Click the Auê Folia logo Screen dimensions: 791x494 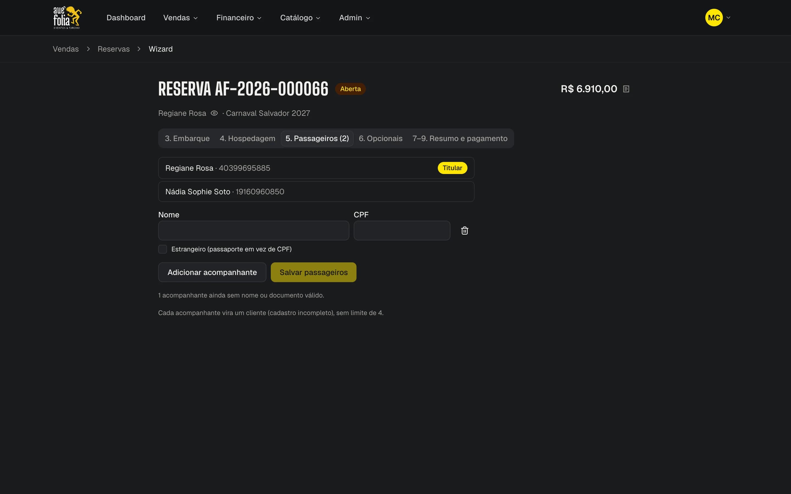pyautogui.click(x=67, y=18)
